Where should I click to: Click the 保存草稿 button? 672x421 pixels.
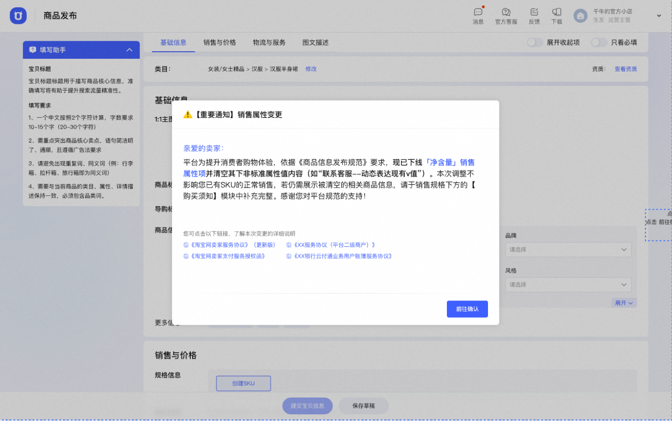click(x=364, y=406)
